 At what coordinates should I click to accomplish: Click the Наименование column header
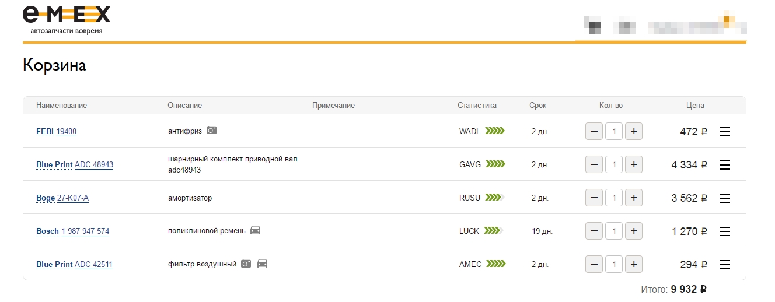(61, 106)
